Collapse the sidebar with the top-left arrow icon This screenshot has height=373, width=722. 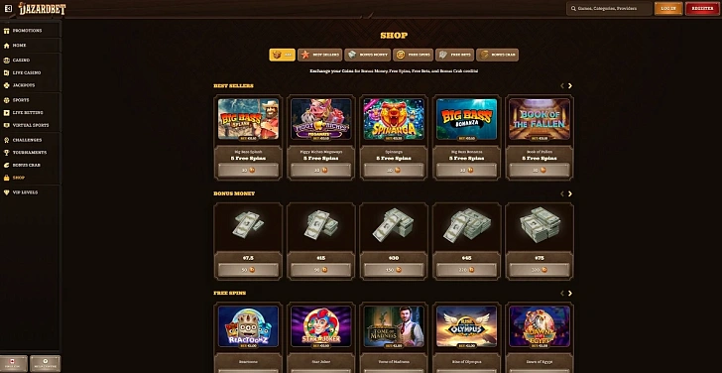click(x=8, y=8)
